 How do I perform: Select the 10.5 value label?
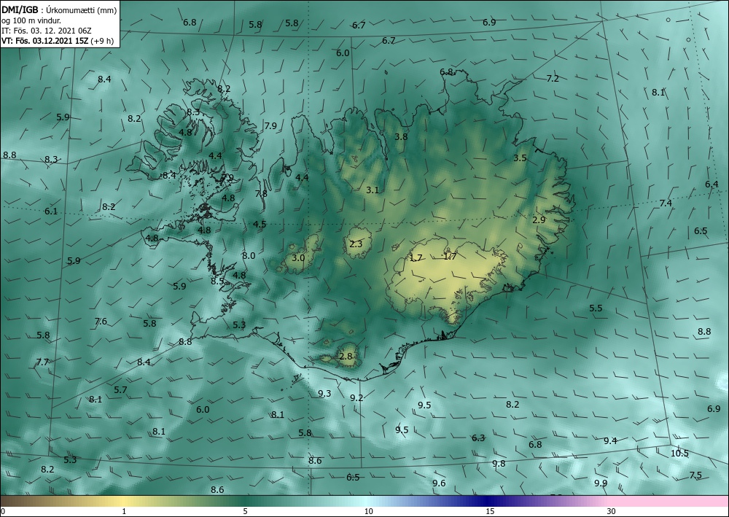[679, 454]
